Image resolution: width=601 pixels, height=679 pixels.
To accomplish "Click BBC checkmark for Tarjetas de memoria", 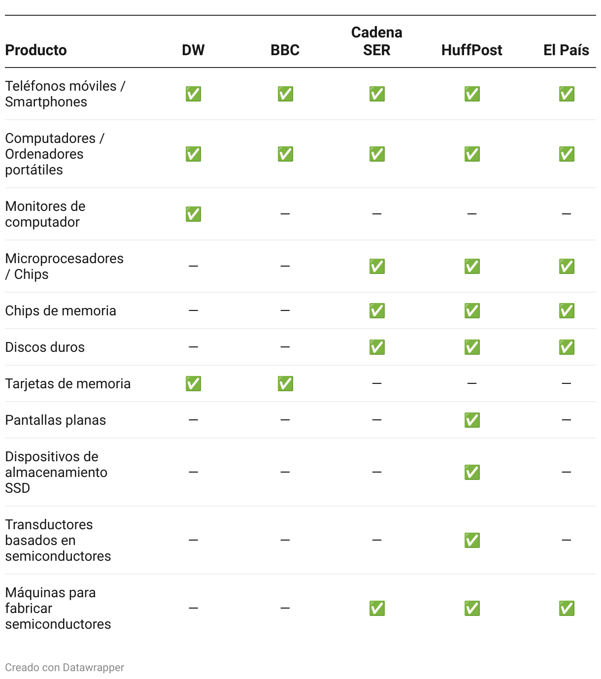I will [x=285, y=383].
